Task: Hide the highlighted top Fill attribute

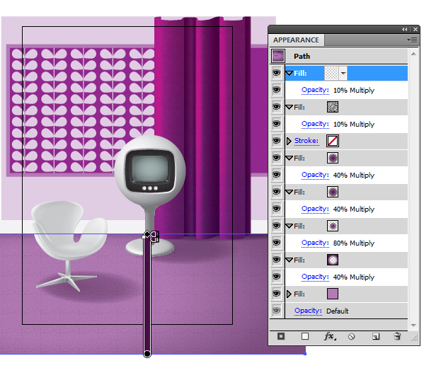Action: [276, 73]
